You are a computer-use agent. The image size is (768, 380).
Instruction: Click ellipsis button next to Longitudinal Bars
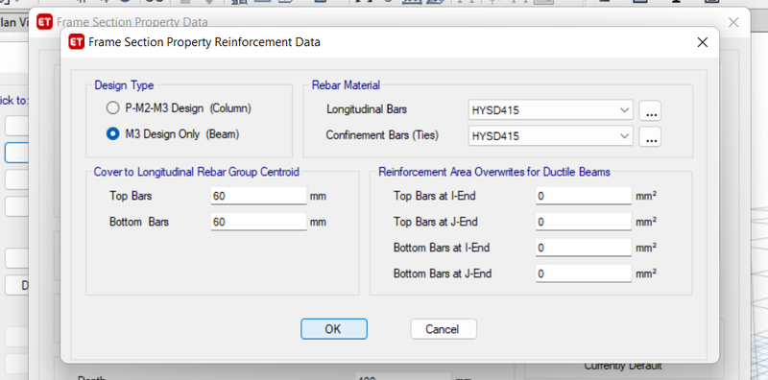[x=651, y=110]
